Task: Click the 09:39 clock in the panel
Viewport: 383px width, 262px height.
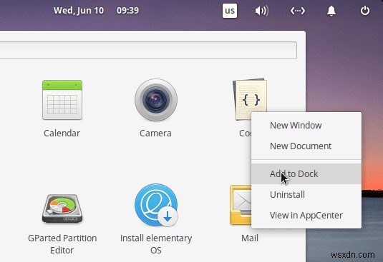Action: [x=127, y=11]
